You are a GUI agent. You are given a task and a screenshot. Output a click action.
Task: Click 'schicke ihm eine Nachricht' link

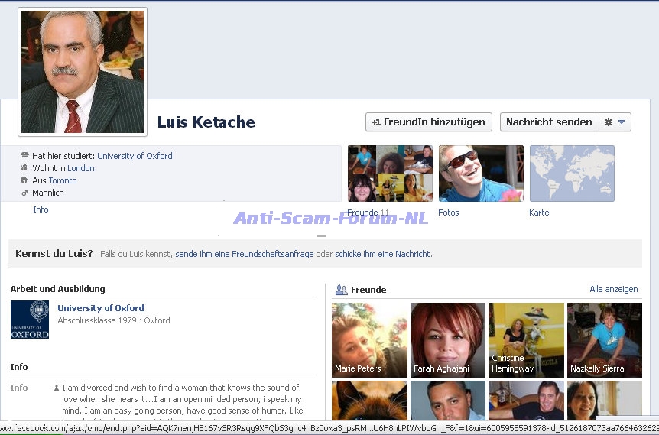pyautogui.click(x=383, y=254)
